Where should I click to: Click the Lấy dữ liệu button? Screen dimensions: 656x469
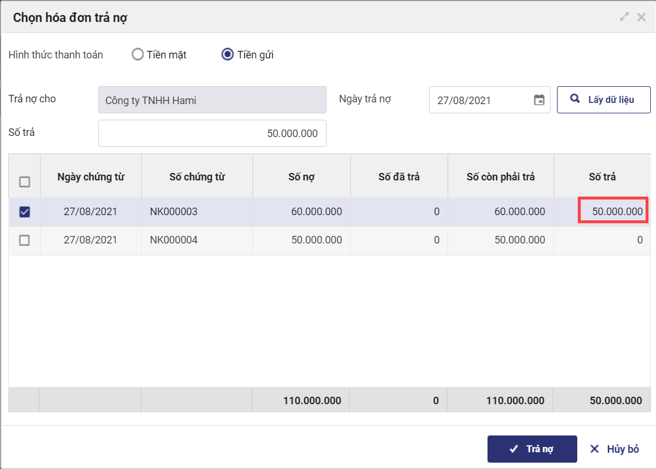point(603,99)
